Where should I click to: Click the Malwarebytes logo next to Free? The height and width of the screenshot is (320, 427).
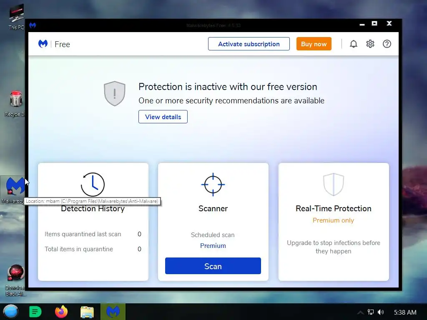tap(43, 44)
